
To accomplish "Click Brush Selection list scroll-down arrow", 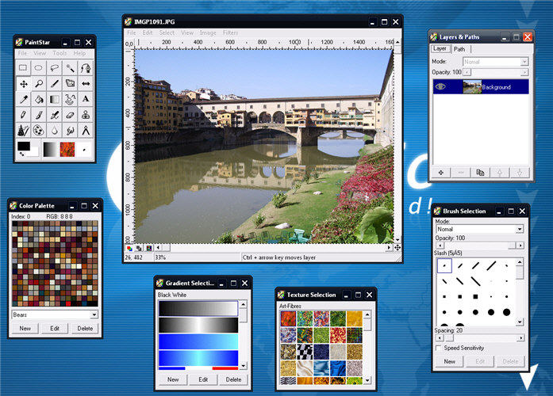I will click(520, 322).
